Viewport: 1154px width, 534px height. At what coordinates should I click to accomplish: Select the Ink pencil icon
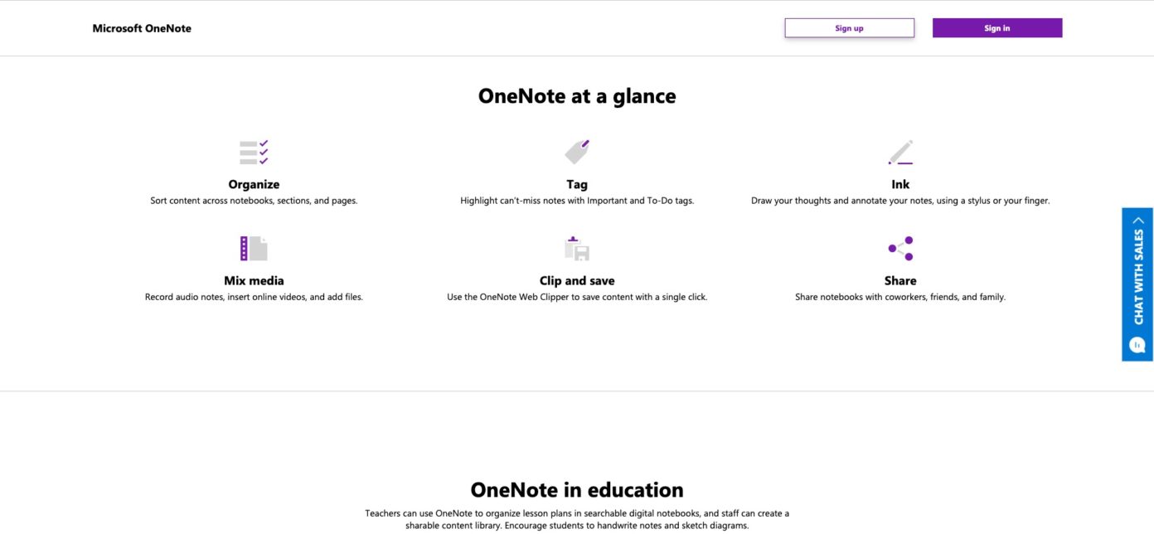coord(900,150)
